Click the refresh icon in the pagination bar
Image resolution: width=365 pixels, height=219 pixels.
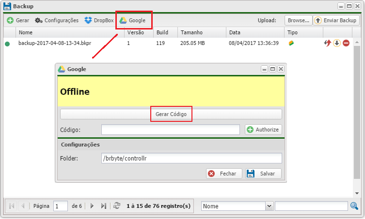pyautogui.click(x=116, y=206)
